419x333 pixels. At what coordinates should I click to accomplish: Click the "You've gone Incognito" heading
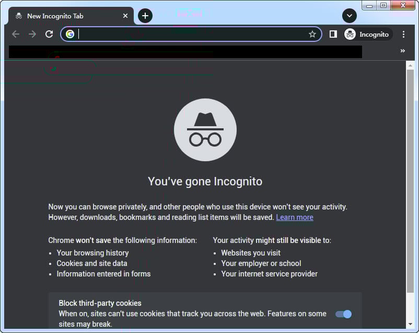click(205, 181)
